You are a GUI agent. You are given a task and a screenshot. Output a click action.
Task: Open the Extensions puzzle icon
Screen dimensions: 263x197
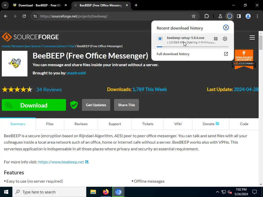[207, 16]
